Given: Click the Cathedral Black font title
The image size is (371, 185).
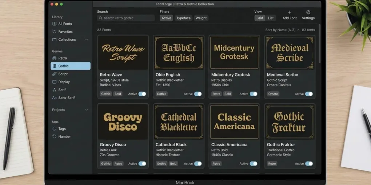Looking at the screenshot, I should click(171, 145).
